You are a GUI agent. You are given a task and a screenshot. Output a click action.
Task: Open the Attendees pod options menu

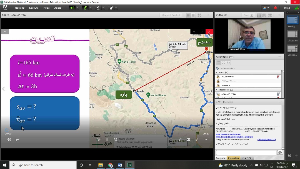click(x=280, y=57)
